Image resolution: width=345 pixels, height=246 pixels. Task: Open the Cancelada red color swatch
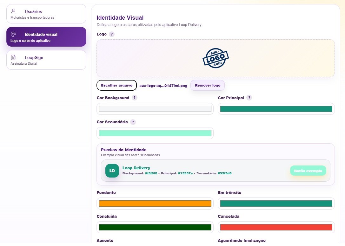(x=276, y=227)
